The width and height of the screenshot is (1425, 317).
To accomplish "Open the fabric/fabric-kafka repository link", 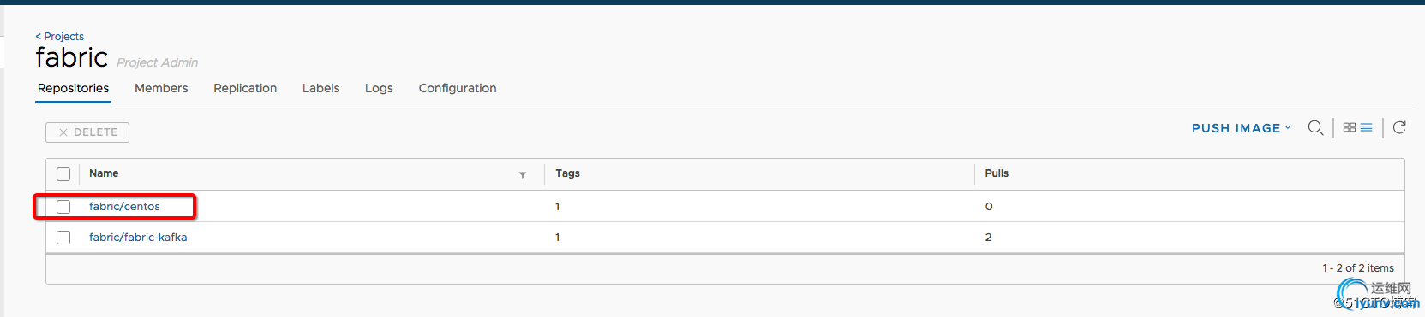I will coord(138,238).
